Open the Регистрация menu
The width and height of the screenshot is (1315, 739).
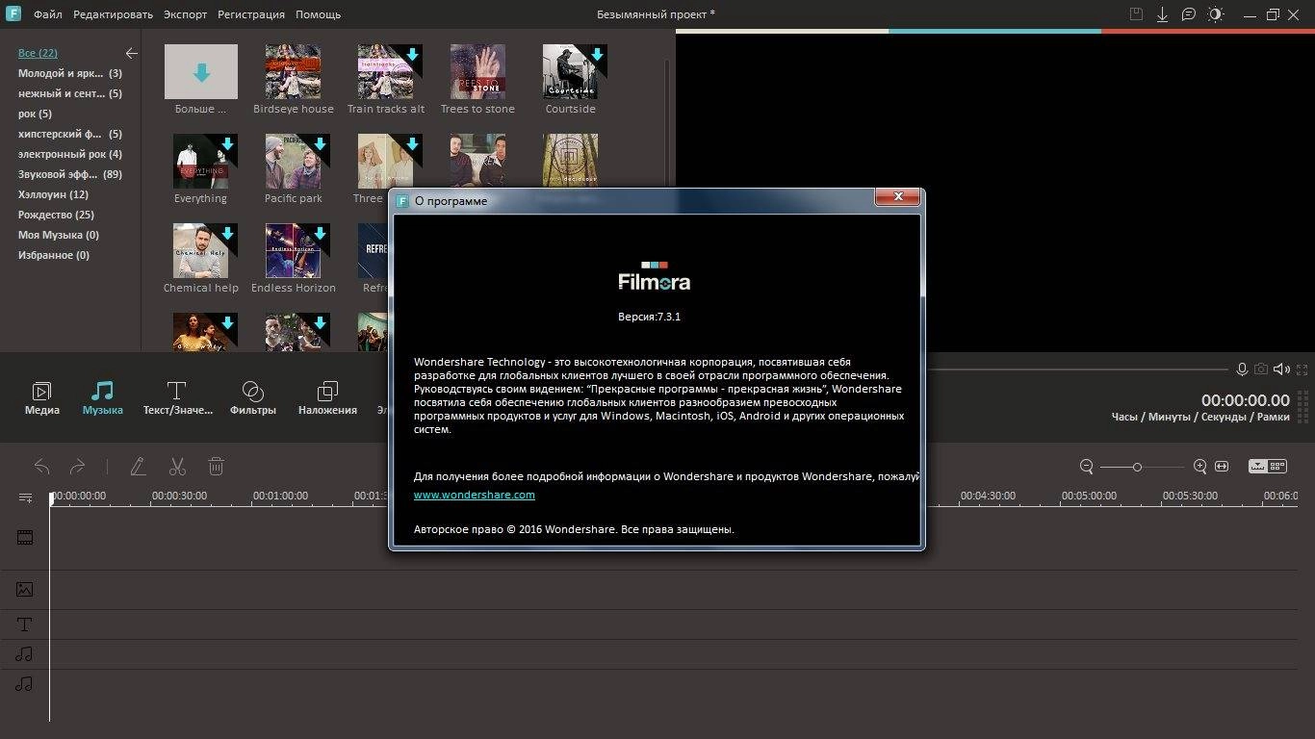tap(251, 14)
